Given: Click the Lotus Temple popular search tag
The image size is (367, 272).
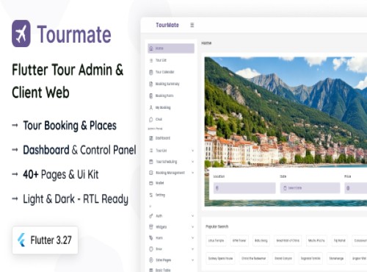Looking at the screenshot, I should coord(216,240).
